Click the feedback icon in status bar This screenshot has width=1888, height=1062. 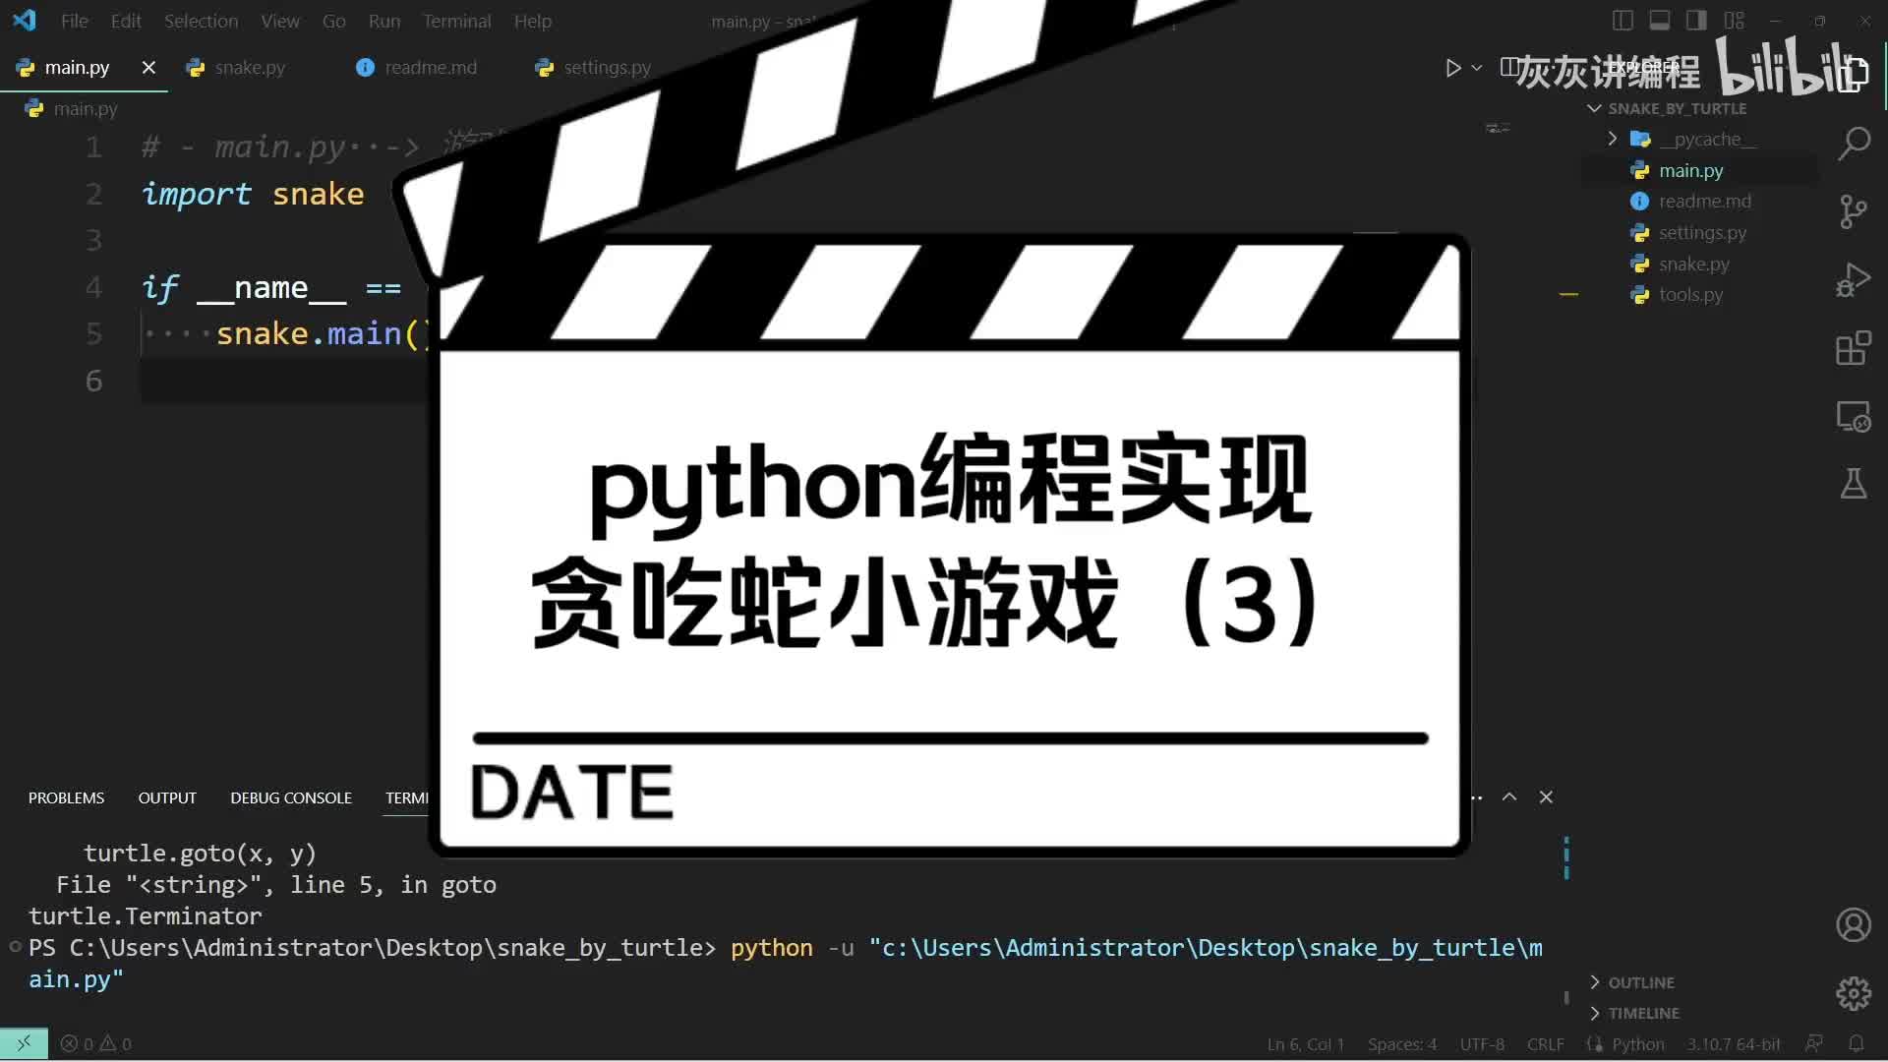[1814, 1044]
